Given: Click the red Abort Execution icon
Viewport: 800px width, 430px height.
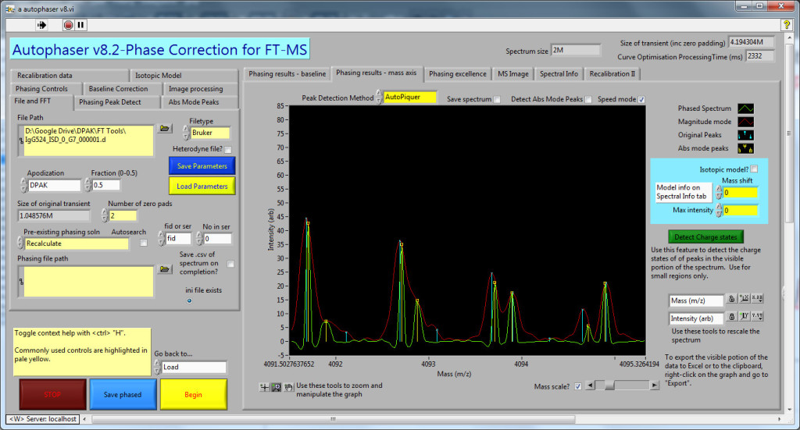Looking at the screenshot, I should (69, 24).
